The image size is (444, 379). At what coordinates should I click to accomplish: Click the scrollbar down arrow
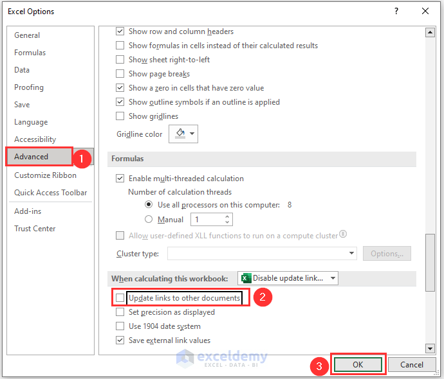tap(430, 348)
